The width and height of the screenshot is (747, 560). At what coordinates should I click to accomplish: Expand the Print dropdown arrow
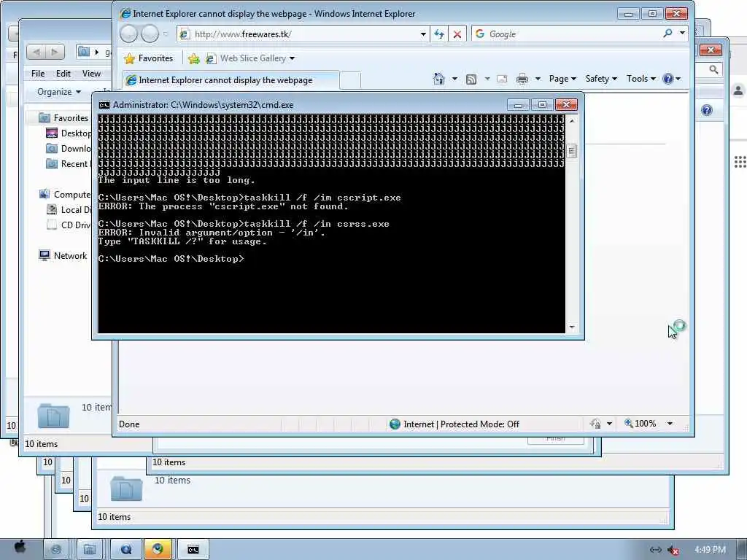click(x=538, y=79)
